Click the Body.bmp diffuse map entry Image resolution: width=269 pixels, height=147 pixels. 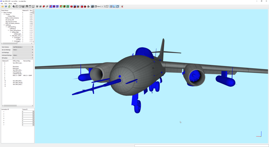click(16, 68)
